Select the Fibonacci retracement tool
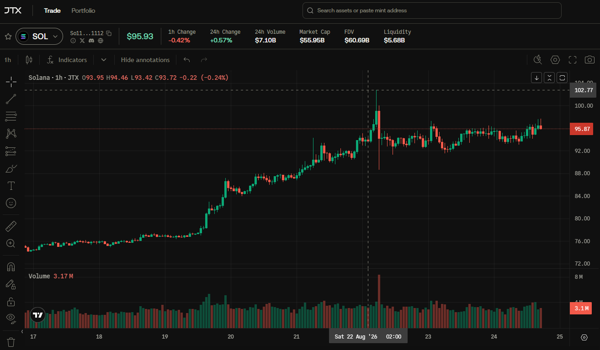600x350 pixels. [x=11, y=116]
